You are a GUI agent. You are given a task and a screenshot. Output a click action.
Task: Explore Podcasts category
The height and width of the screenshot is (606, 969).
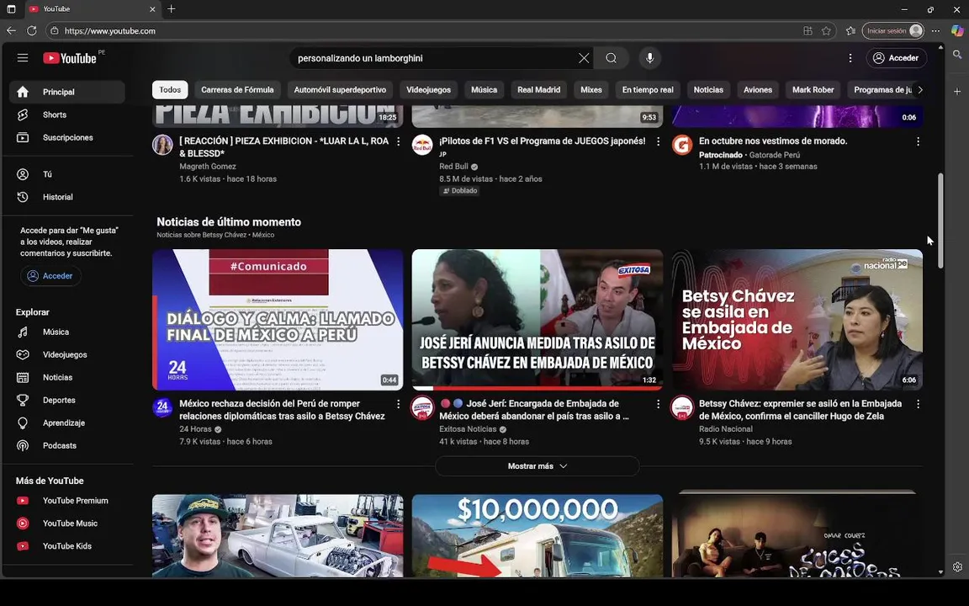[66, 446]
